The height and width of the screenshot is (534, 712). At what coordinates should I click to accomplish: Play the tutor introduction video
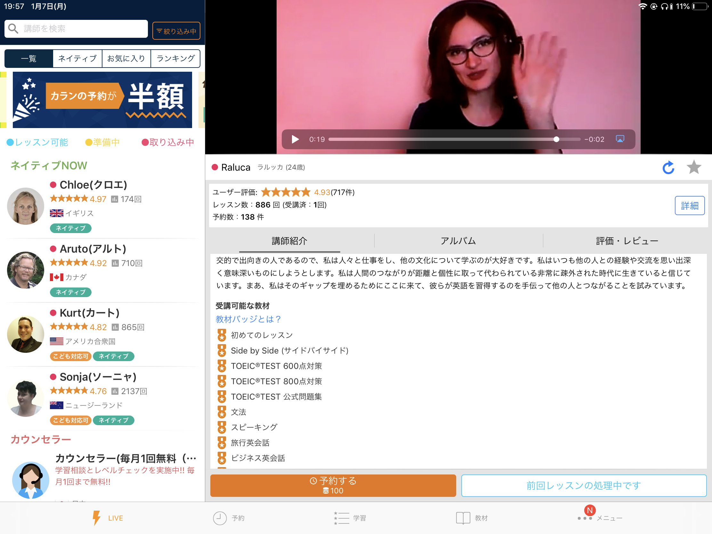(295, 139)
